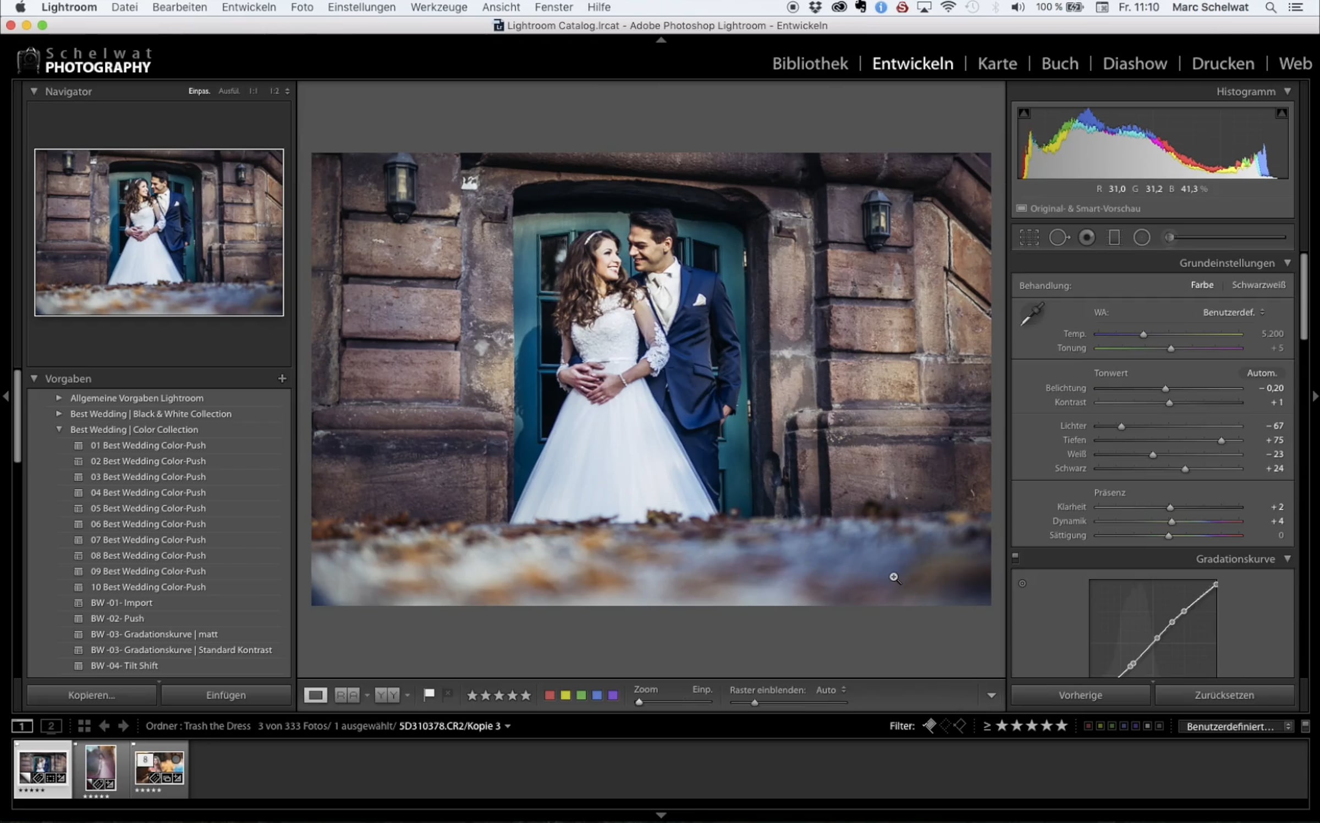The width and height of the screenshot is (1320, 823).
Task: Open grid view from filmstrip bar
Action: [x=84, y=726]
